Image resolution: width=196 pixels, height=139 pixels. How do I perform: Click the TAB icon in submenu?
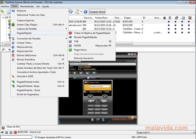(70, 41)
